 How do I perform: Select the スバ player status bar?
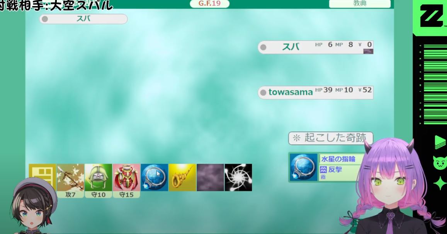point(316,47)
